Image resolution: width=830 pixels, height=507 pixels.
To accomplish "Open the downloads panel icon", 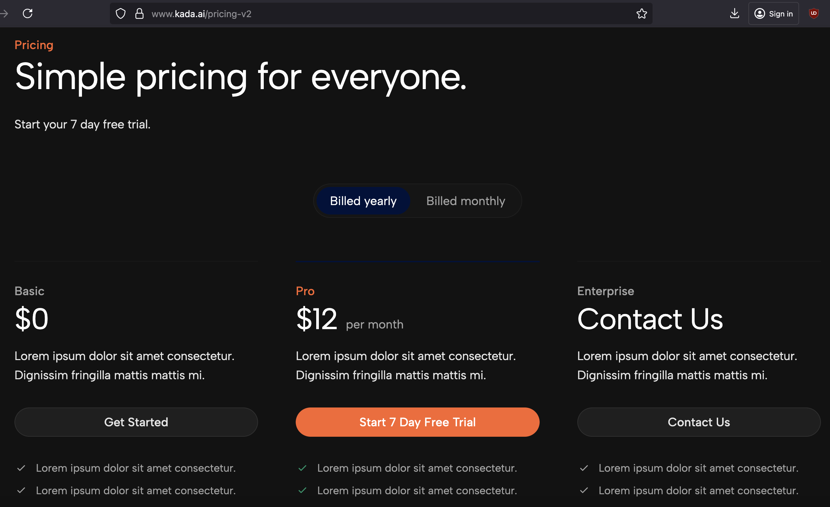I will [x=734, y=14].
